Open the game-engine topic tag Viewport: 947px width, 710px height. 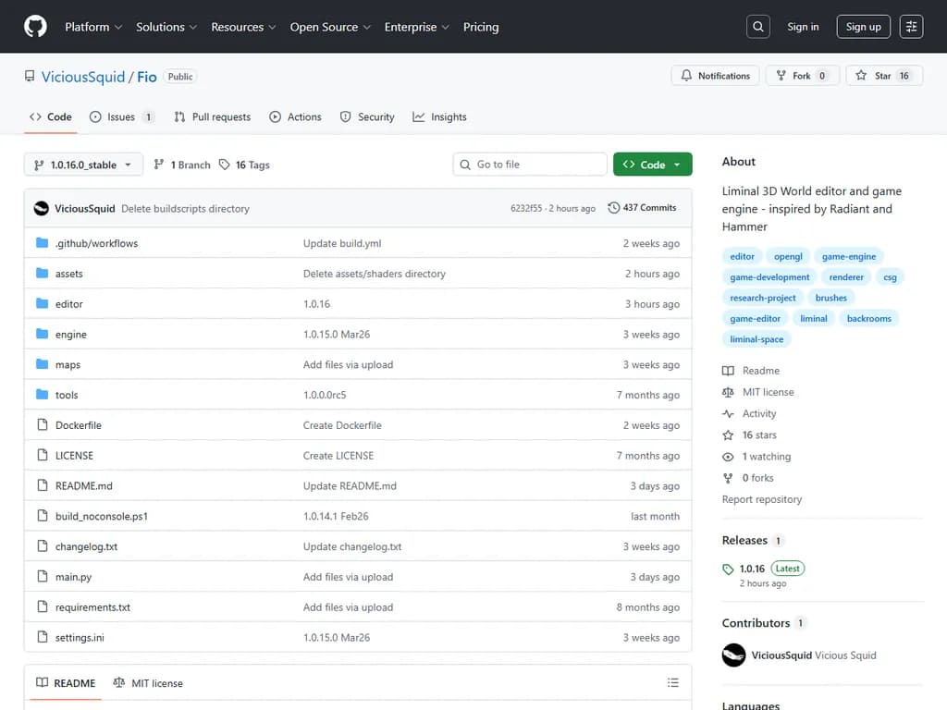[x=848, y=257]
